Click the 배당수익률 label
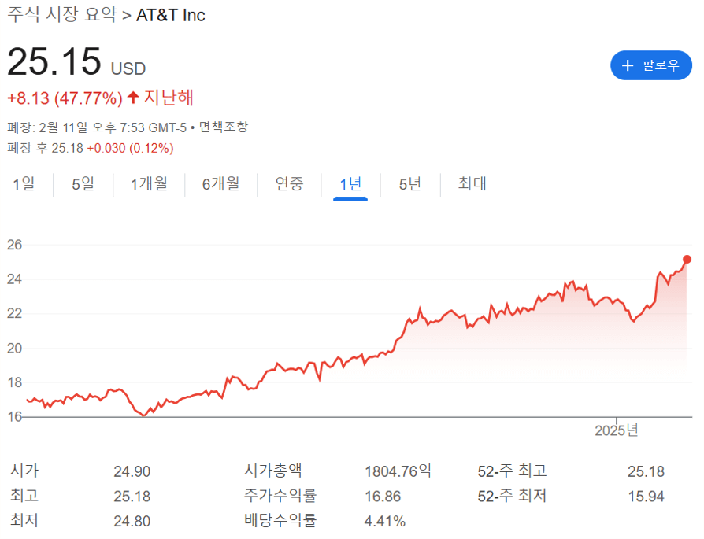 tap(280, 520)
